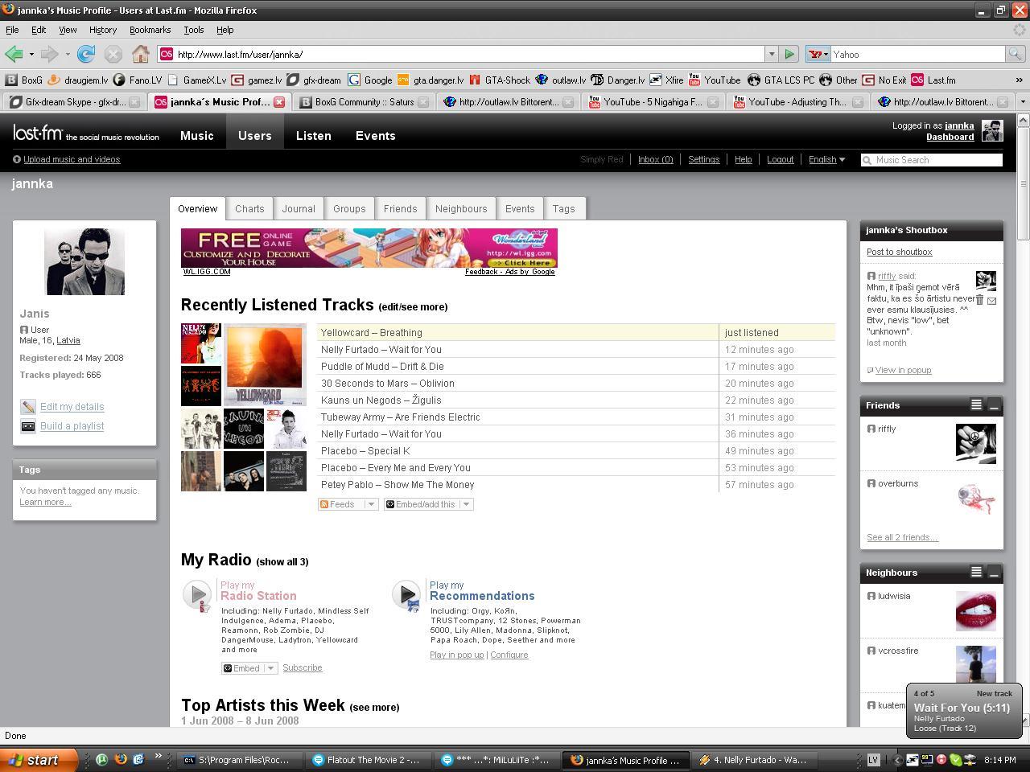
Task: Click the Firefox Back arrow button
Action: tap(13, 54)
